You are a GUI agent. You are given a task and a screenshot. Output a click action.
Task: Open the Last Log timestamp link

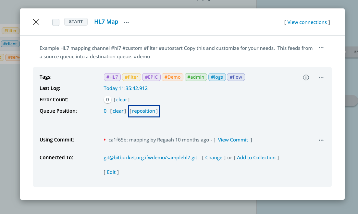(x=126, y=88)
